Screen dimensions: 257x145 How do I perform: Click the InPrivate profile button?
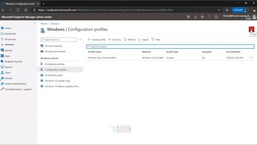pyautogui.click(x=240, y=10)
